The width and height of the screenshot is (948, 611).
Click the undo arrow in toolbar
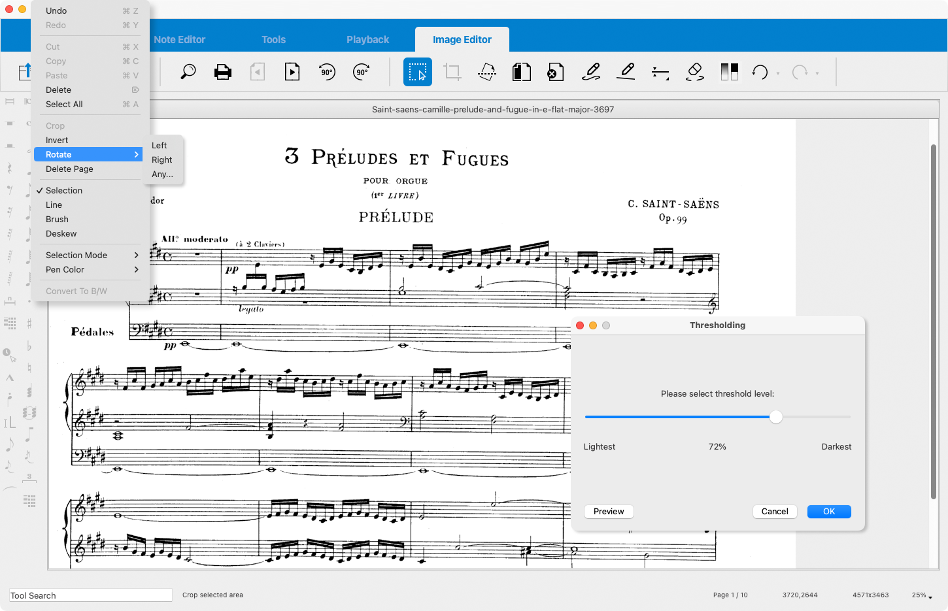click(x=760, y=72)
